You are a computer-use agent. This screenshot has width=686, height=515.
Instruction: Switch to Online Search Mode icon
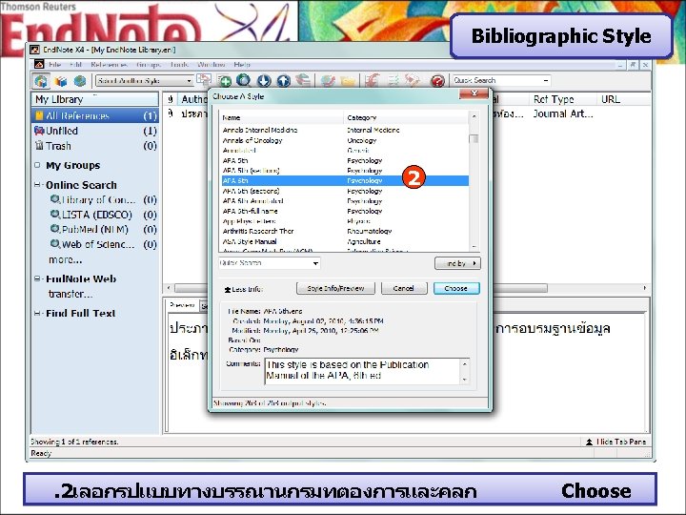coord(80,81)
